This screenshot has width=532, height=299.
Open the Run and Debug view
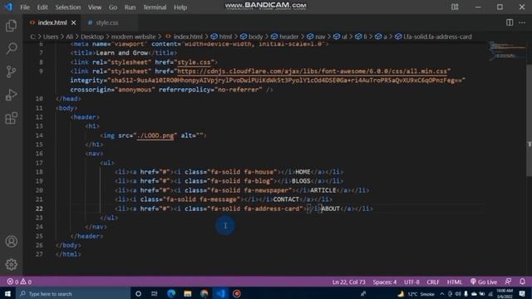click(x=11, y=95)
